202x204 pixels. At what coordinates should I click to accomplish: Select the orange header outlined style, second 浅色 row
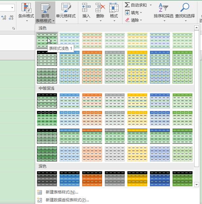click(92, 58)
